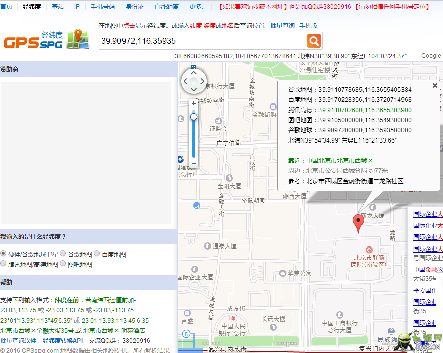Click the 民族饭店 building icon

(391, 331)
